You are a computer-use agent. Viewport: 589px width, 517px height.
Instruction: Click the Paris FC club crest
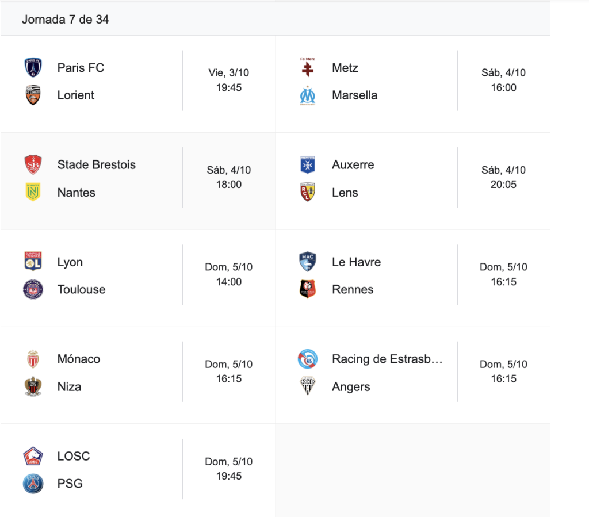[x=33, y=68]
